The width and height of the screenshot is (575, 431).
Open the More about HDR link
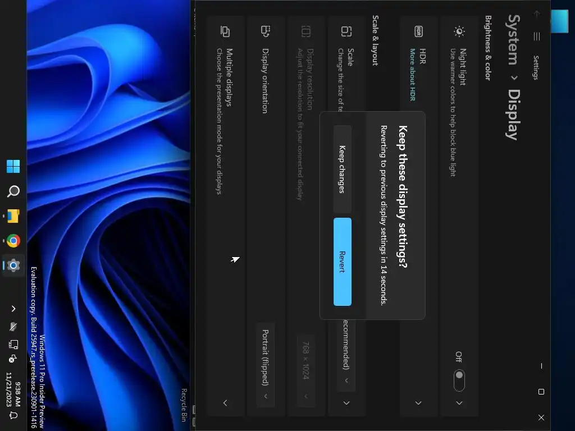pyautogui.click(x=413, y=75)
